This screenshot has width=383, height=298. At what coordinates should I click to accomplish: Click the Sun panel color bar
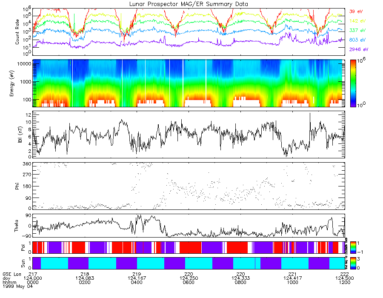pos(353,263)
